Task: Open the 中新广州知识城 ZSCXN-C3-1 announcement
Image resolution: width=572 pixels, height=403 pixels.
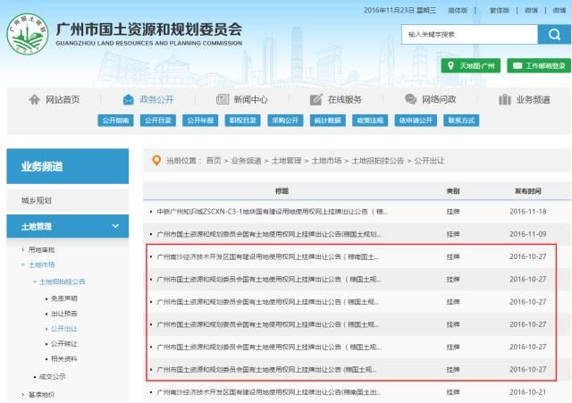Action: 268,212
